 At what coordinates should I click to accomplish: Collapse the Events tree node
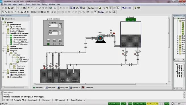tap(7, 64)
